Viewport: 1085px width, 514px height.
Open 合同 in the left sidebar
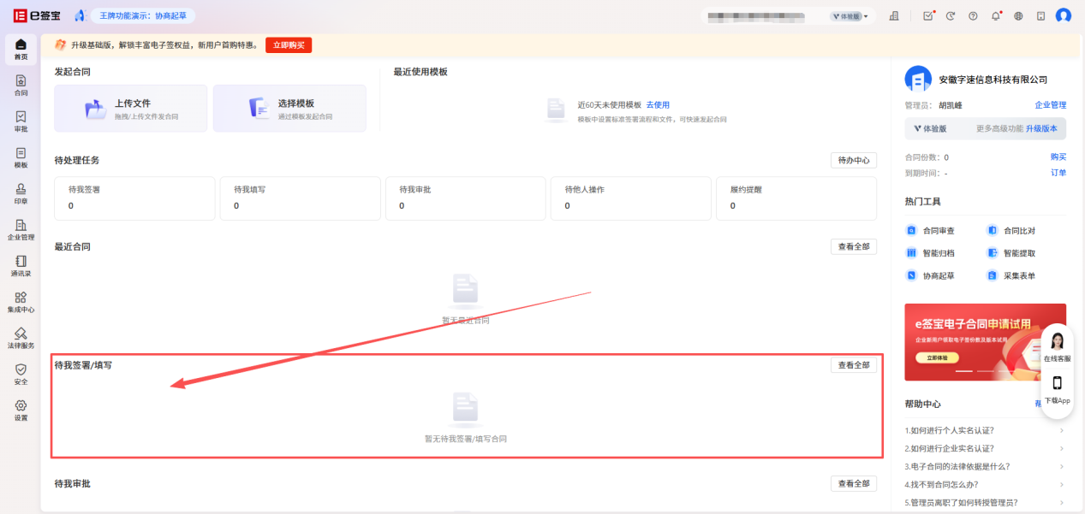pos(21,85)
